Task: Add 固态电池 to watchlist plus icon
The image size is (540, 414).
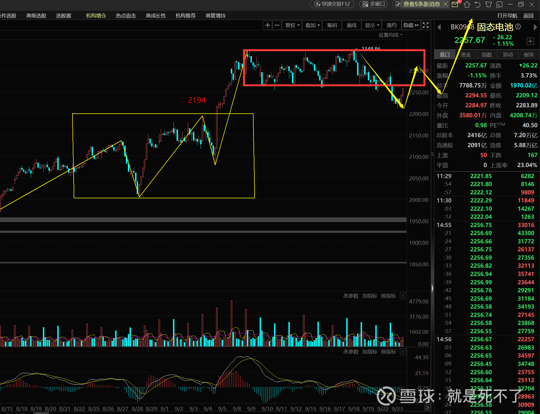Action: 530,41
